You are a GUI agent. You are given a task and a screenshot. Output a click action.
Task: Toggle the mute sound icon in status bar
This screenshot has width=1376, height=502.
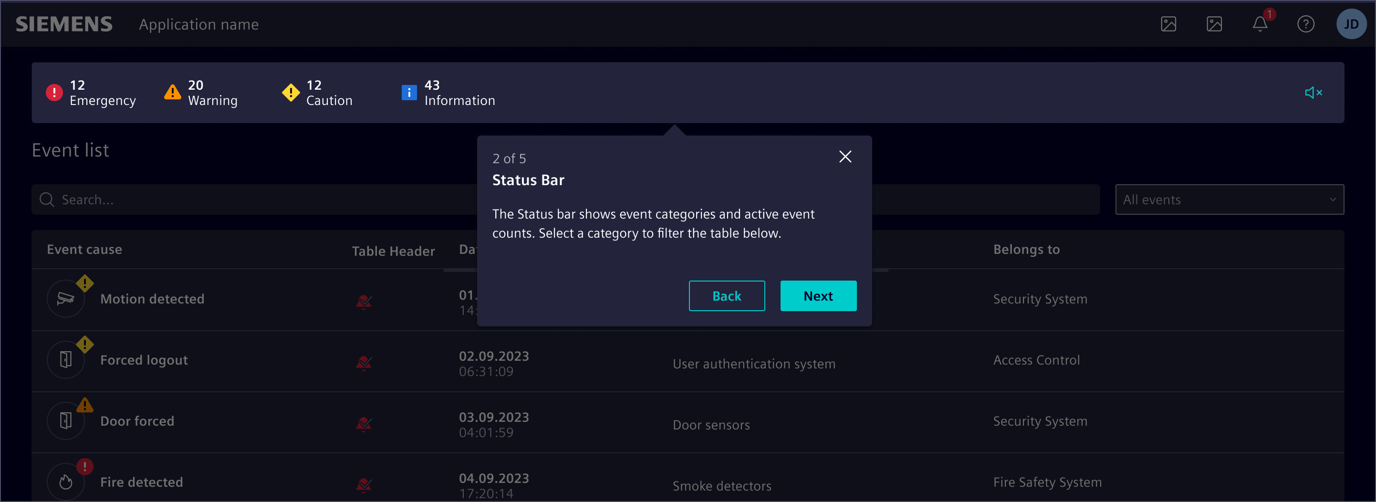1313,93
